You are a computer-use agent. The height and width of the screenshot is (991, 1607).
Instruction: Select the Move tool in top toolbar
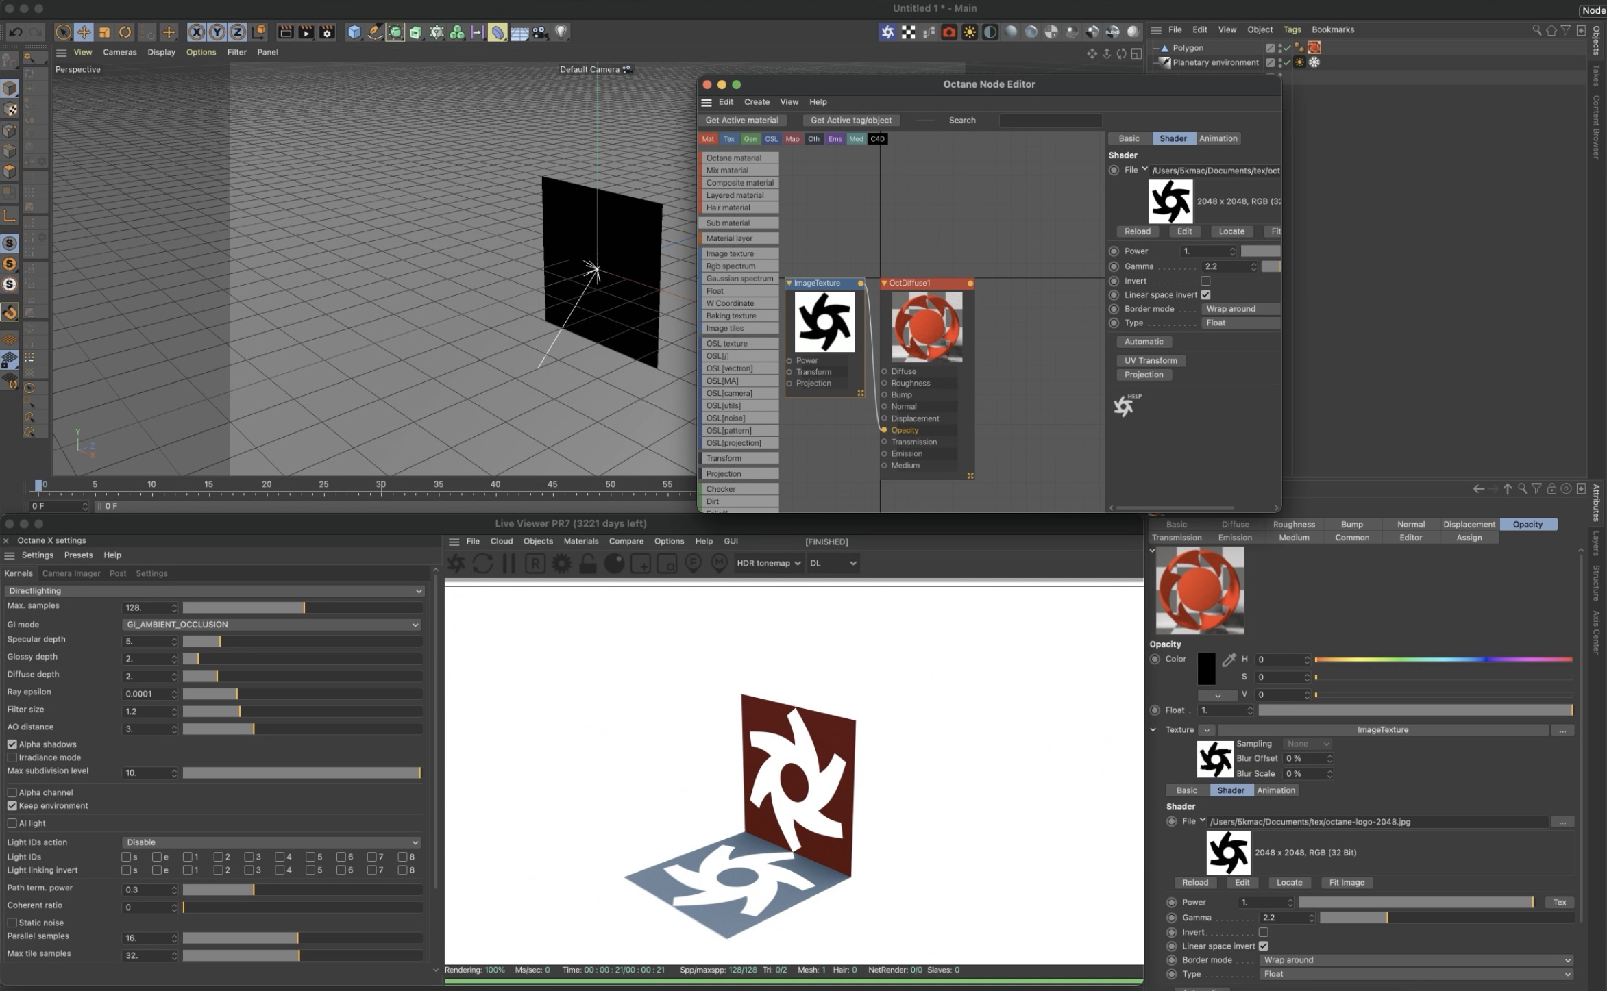pos(84,32)
